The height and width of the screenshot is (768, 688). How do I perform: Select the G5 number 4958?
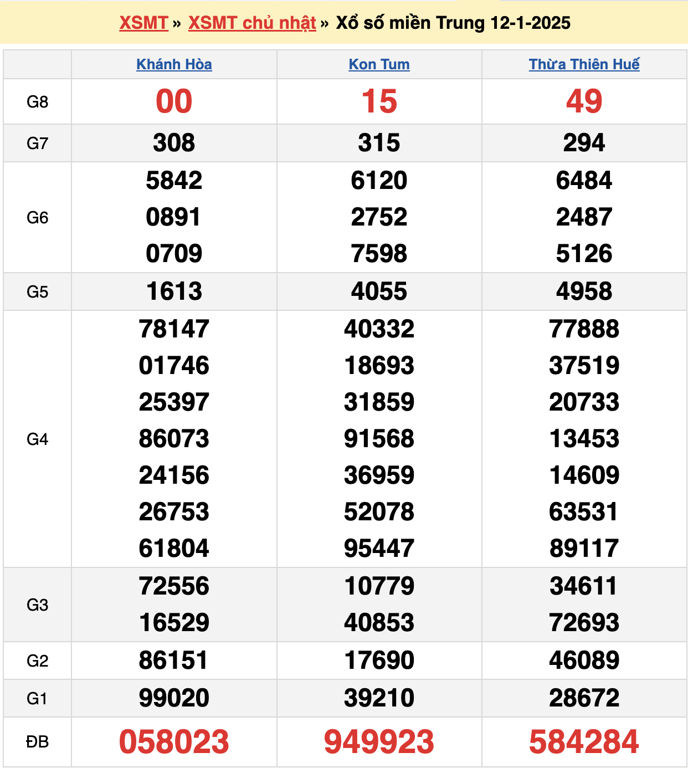point(584,291)
